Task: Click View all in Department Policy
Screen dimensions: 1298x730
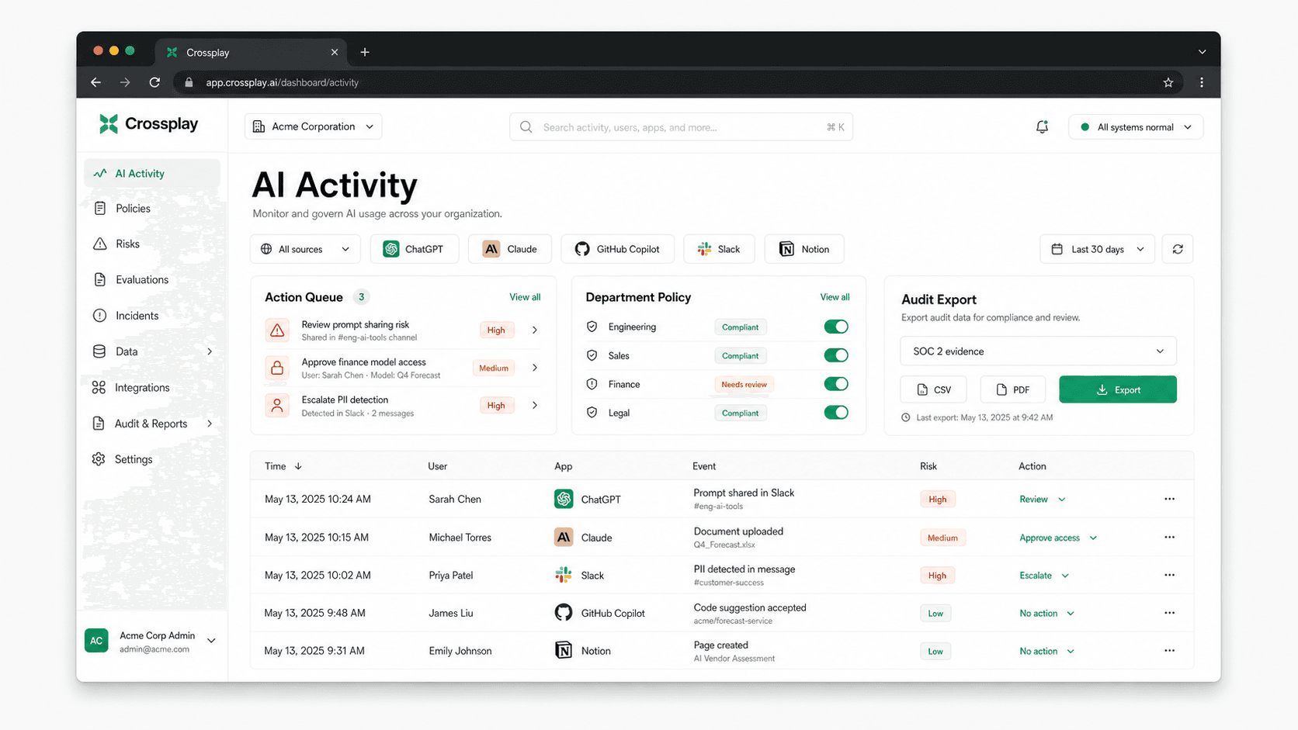Action: click(835, 297)
